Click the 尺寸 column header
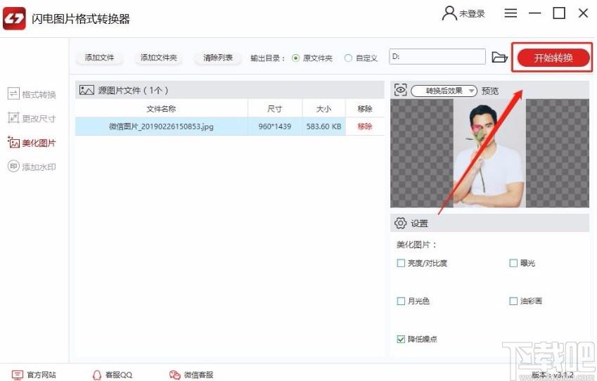The width and height of the screenshot is (597, 381). (275, 109)
